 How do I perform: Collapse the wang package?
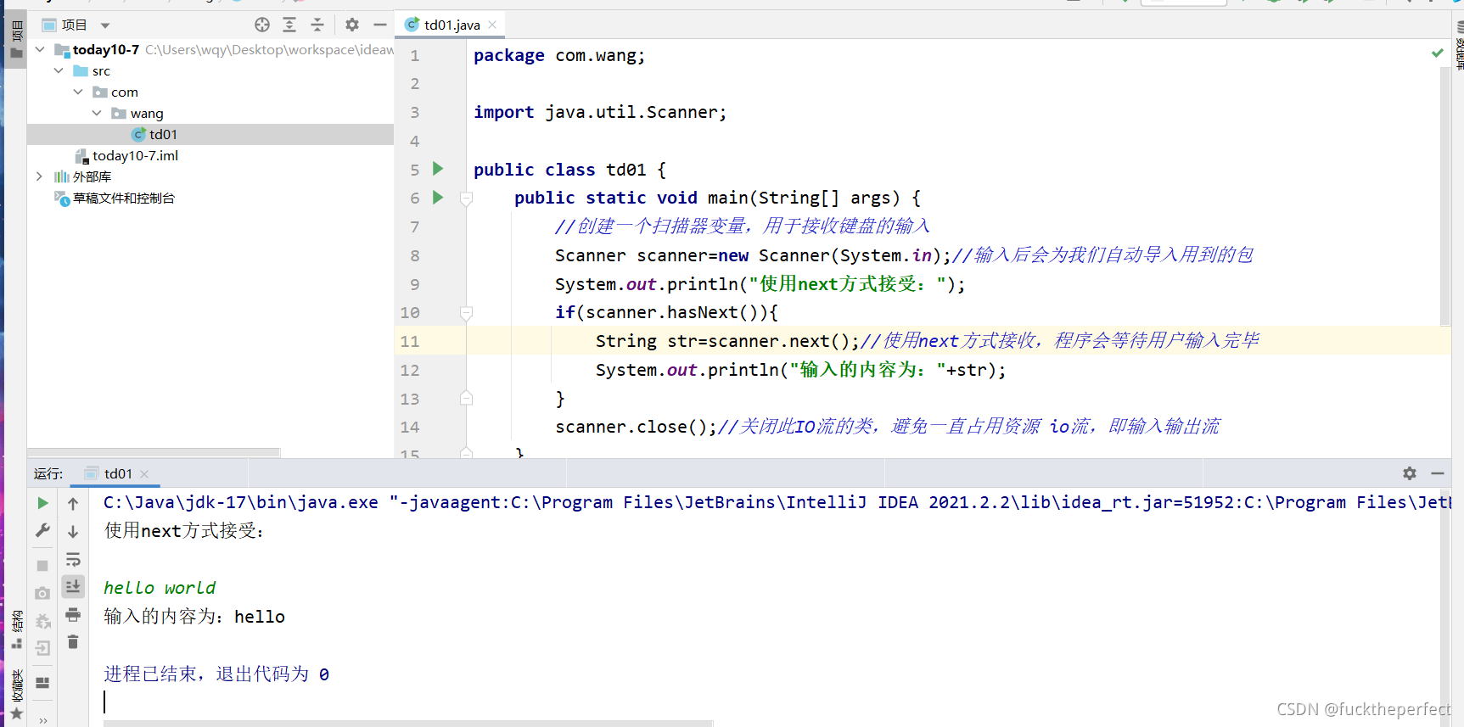pyautogui.click(x=97, y=113)
